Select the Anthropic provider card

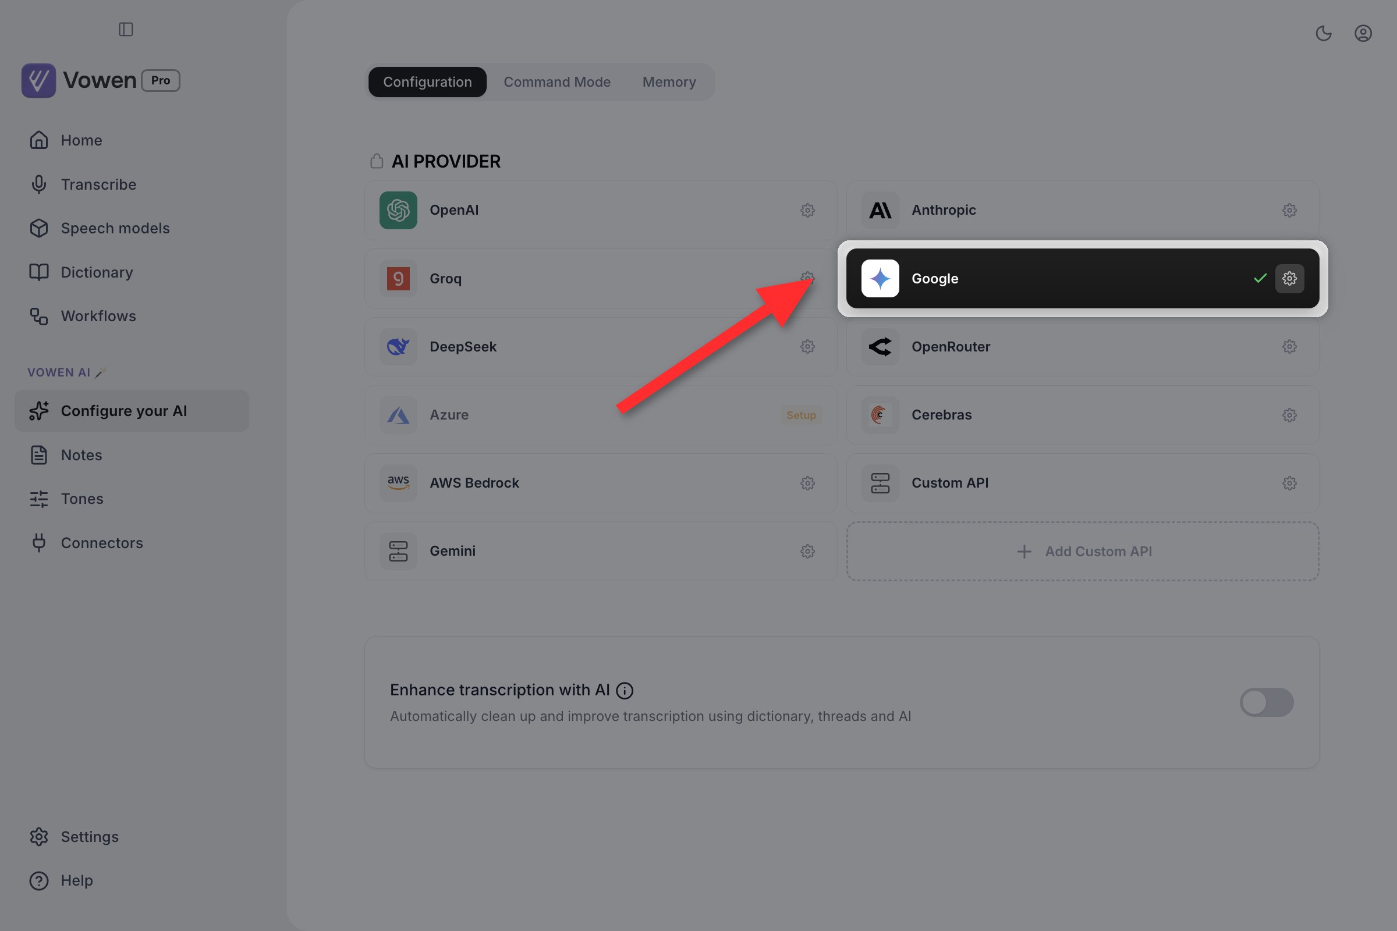tap(1082, 210)
